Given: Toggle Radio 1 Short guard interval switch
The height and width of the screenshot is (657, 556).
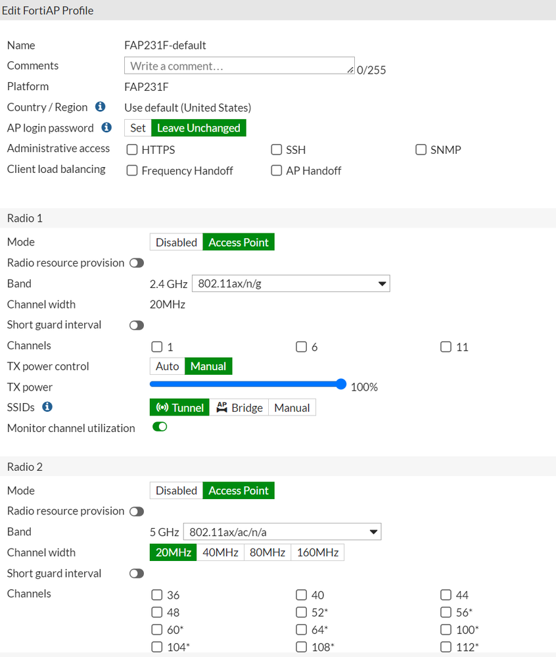Looking at the screenshot, I should [137, 325].
